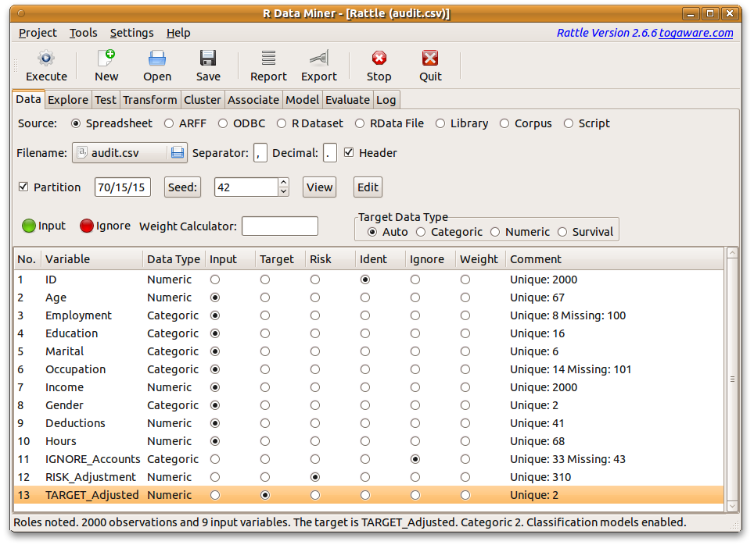754x545 pixels.
Task: Click the Weight Calculator input field
Action: (x=279, y=226)
